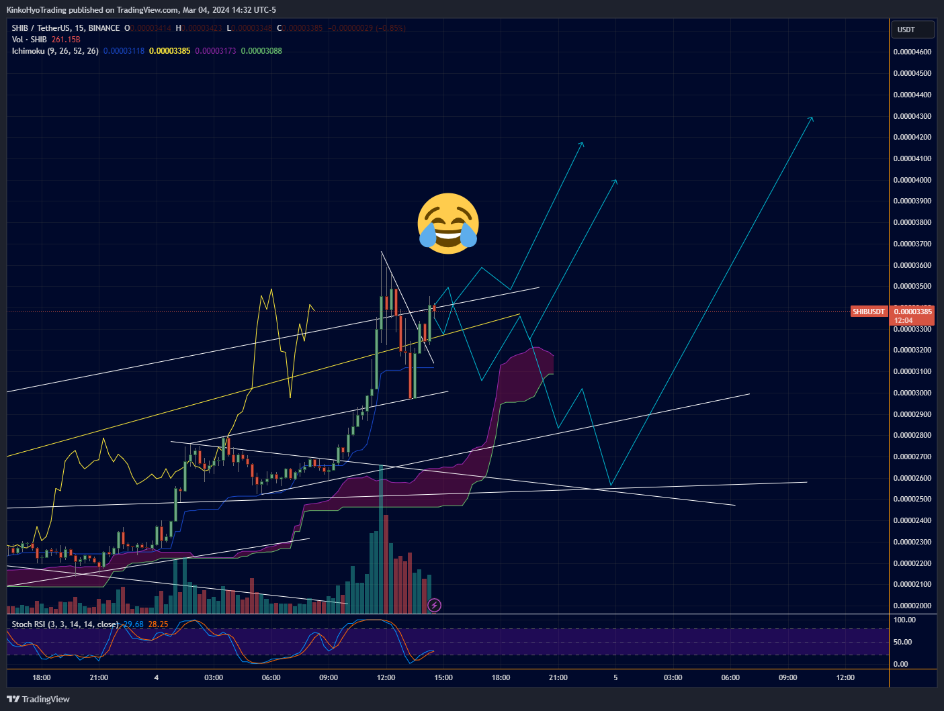Click Stoch RSI scale label 50.00
This screenshot has height=711, width=944.
(902, 642)
